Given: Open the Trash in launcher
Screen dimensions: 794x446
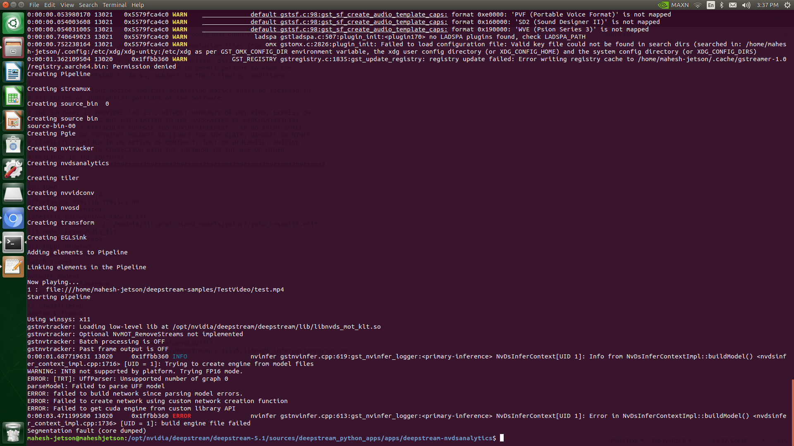Looking at the screenshot, I should [x=13, y=432].
